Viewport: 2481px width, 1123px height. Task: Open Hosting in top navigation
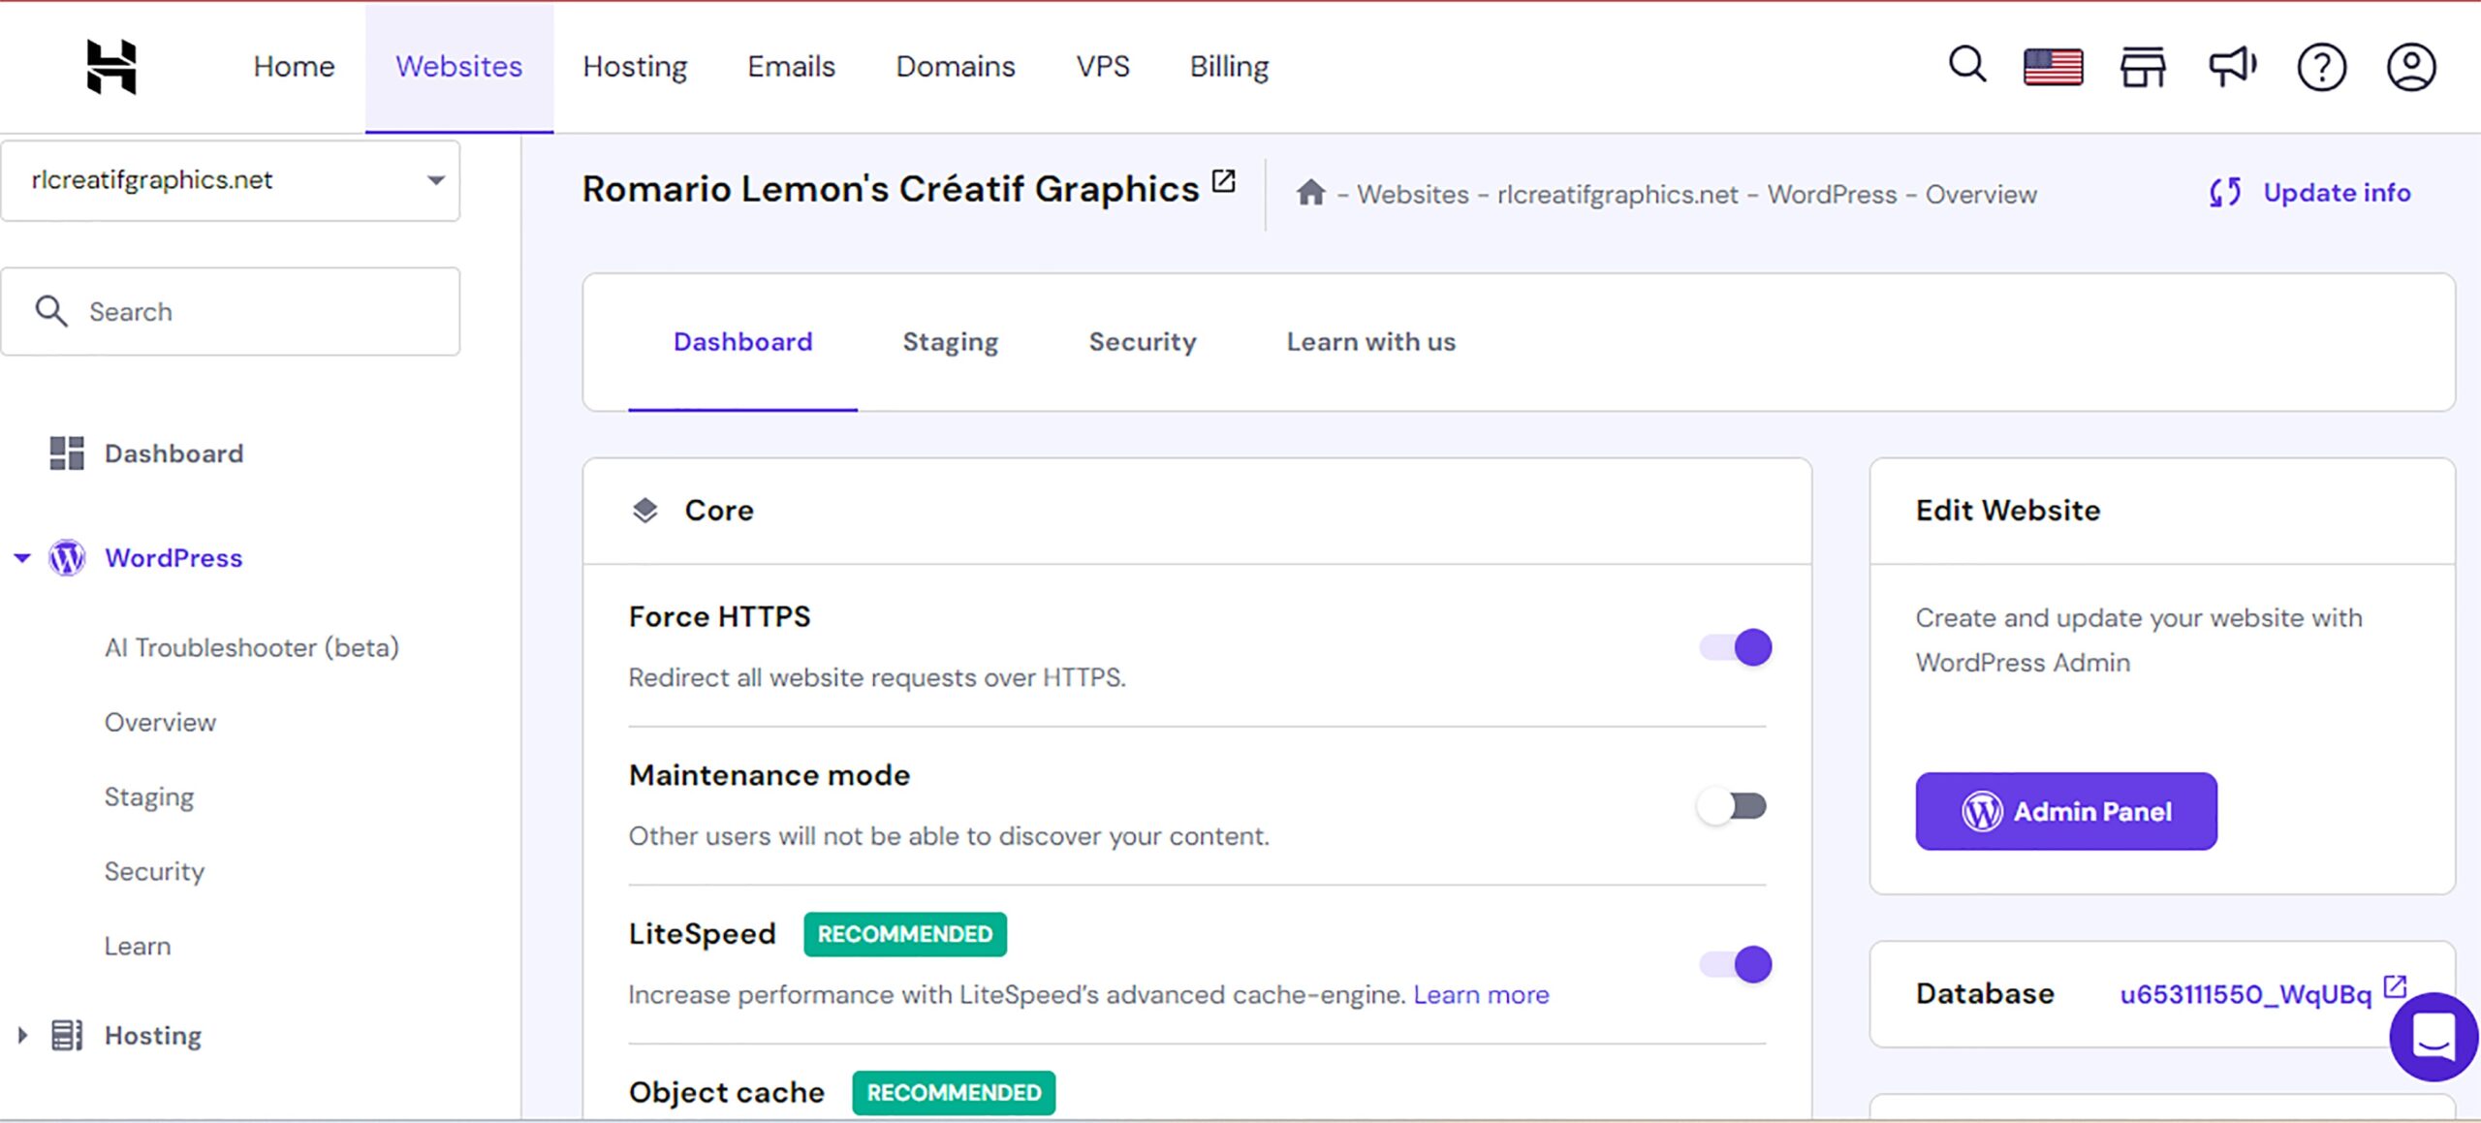coord(635,66)
